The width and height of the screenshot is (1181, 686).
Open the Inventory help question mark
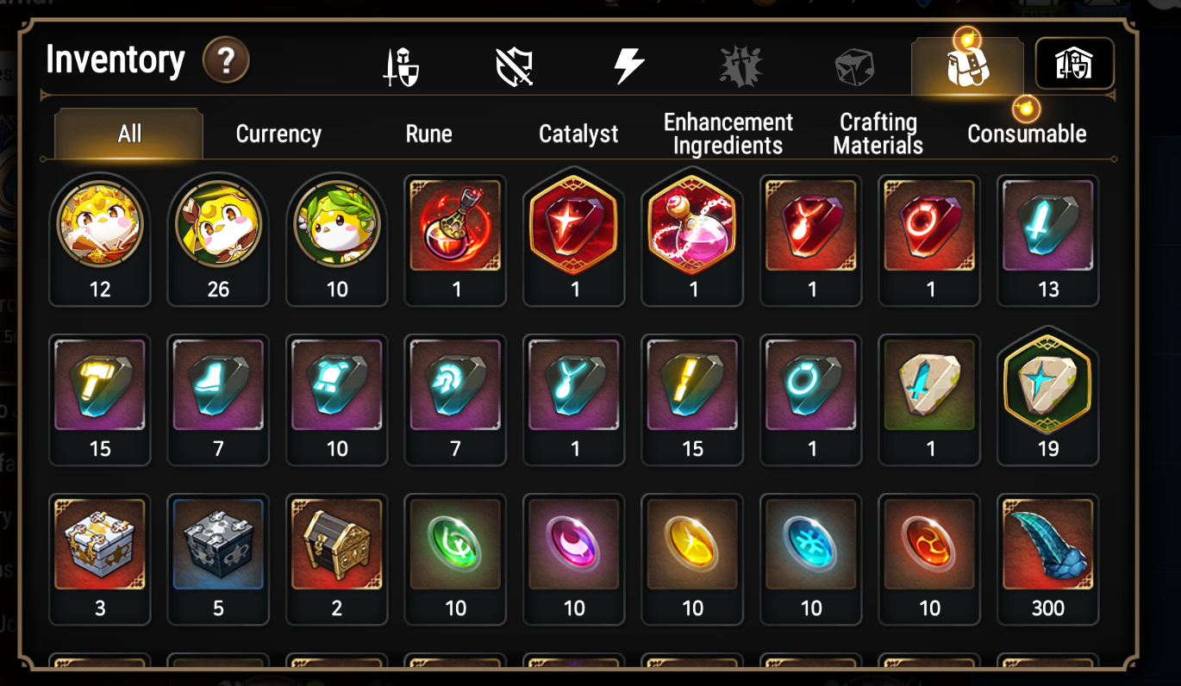[226, 61]
